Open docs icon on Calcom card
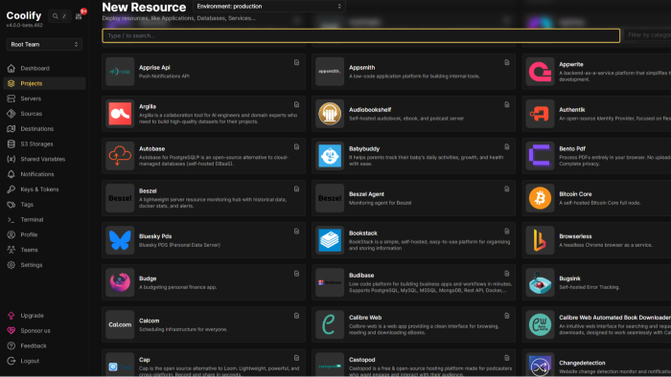Image resolution: width=671 pixels, height=377 pixels. pos(296,316)
